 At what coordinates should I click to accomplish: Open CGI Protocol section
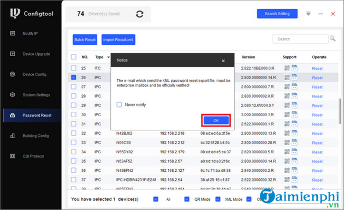tap(33, 156)
